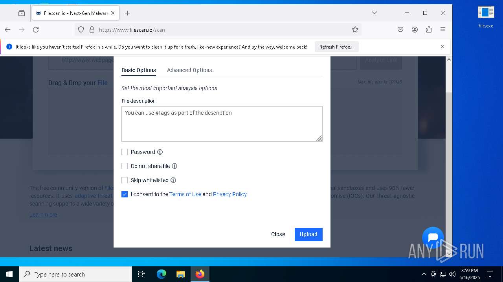The image size is (503, 282).
Task: Reload the Filescan.io page
Action: [x=36, y=30]
